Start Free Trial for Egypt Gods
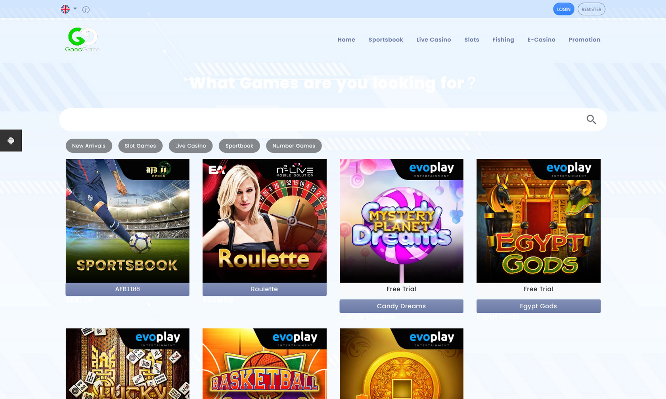This screenshot has width=666, height=399. (538, 289)
